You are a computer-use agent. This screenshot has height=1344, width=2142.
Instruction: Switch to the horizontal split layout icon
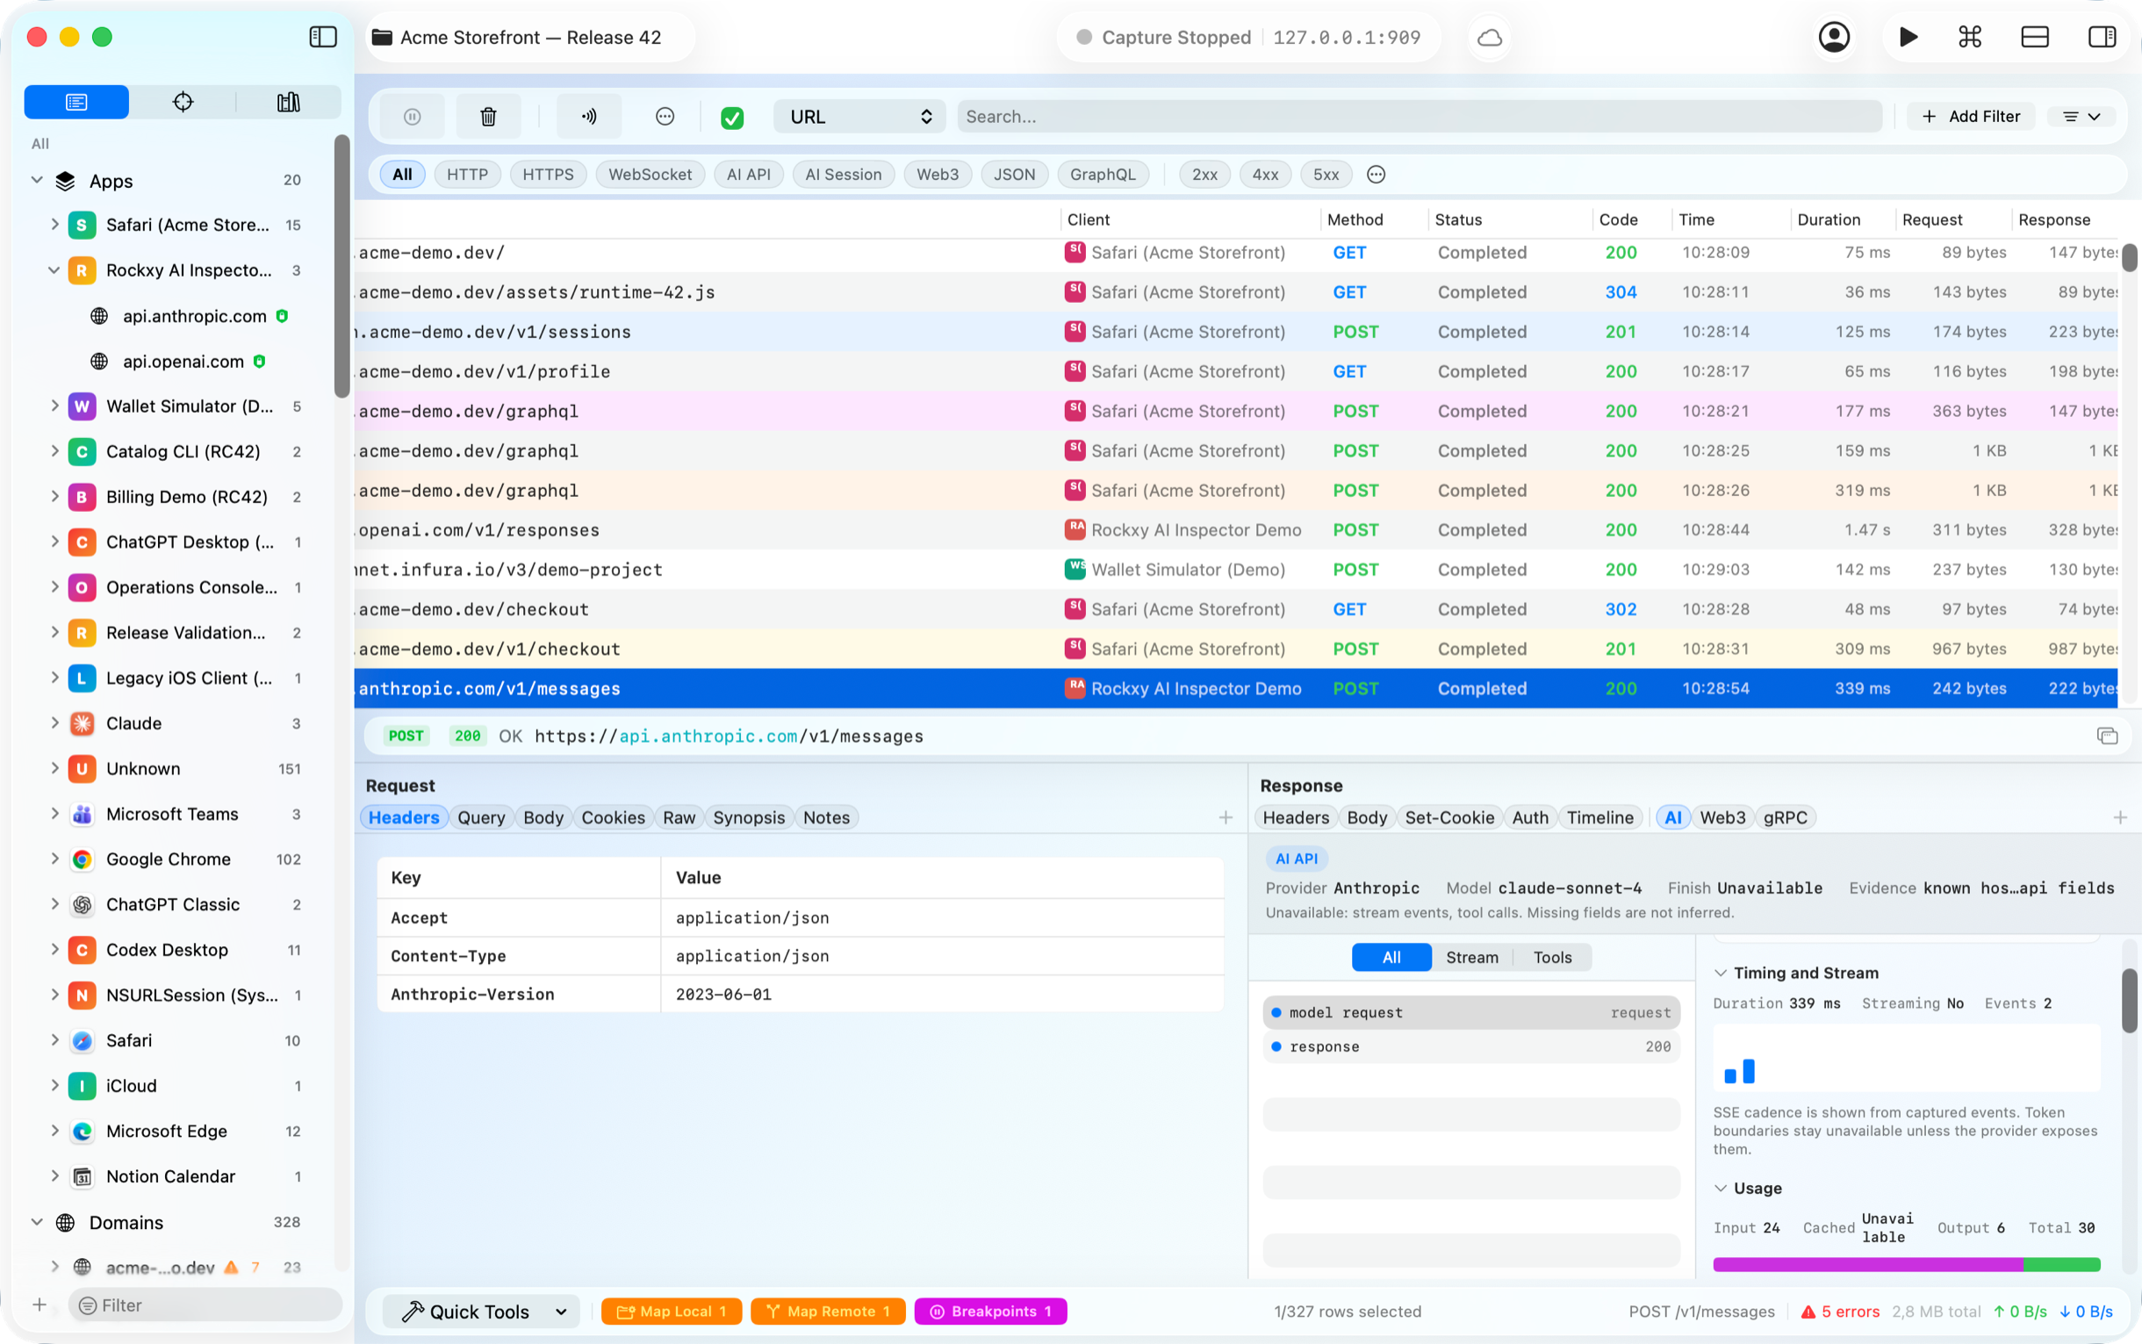[x=2034, y=38]
